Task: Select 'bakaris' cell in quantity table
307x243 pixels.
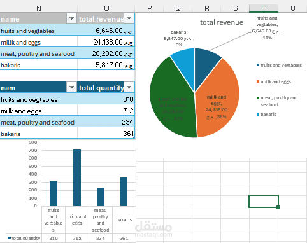Action: (39, 134)
